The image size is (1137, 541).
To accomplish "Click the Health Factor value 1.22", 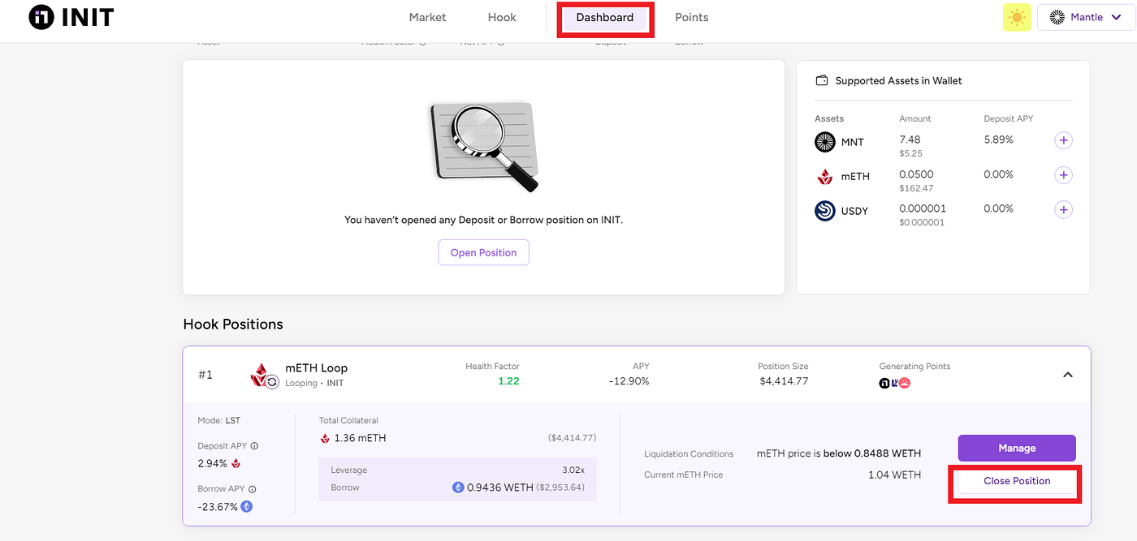I will (509, 381).
